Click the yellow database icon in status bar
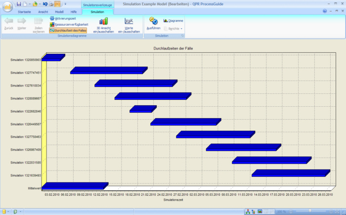 4,212
